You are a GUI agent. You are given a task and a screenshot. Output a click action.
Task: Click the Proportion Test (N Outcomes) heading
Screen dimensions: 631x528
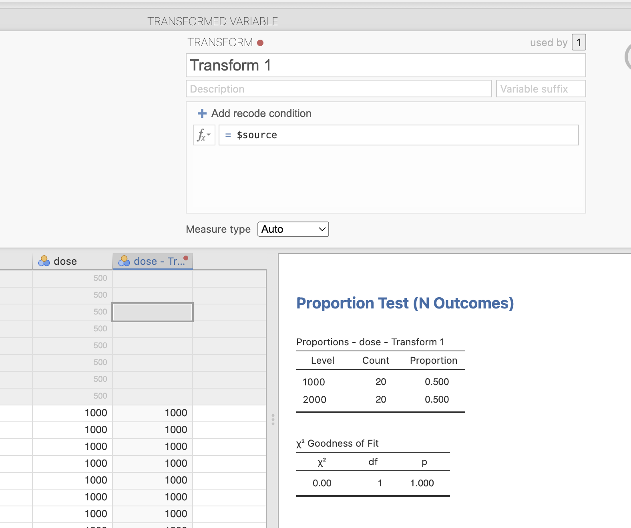click(405, 303)
